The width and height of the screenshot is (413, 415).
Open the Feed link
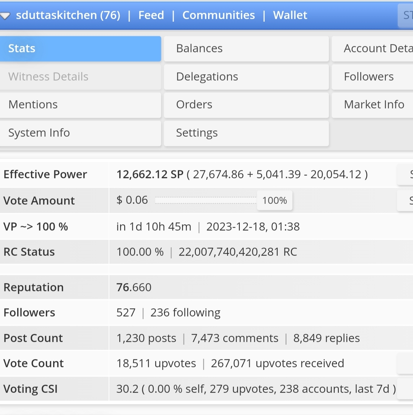tap(151, 15)
